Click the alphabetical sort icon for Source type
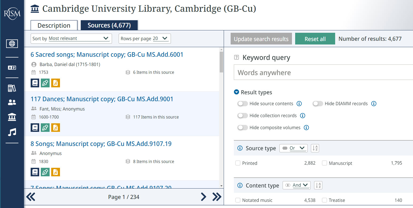413x208 pixels. click(315, 148)
